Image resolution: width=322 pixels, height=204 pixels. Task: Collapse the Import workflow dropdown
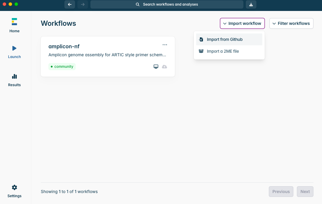coord(242,23)
